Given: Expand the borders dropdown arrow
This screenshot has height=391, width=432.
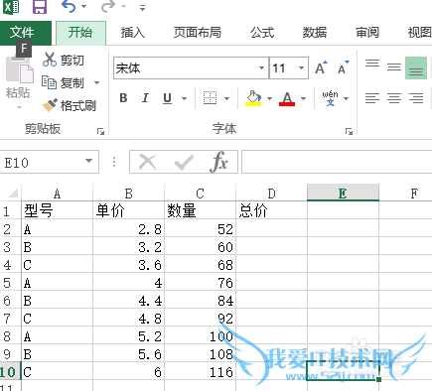Looking at the screenshot, I should click(226, 98).
